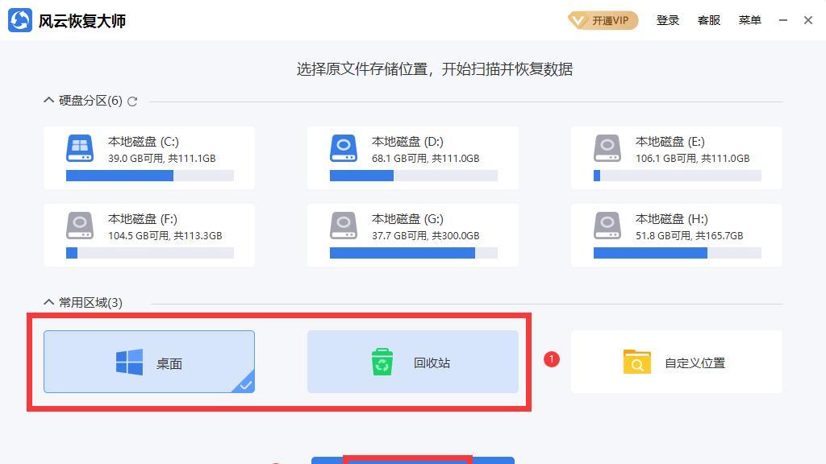Uncheck the blue checkmark on 桌面
Image resolution: width=826 pixels, height=464 pixels.
pos(245,384)
